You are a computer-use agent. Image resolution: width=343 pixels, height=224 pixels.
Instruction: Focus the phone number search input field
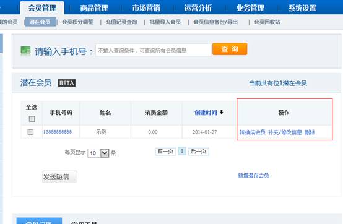coord(154,50)
